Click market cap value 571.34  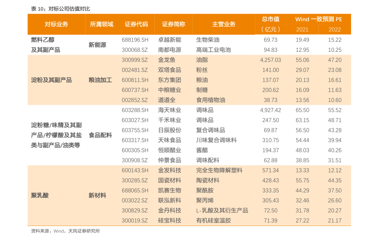coord(271,170)
